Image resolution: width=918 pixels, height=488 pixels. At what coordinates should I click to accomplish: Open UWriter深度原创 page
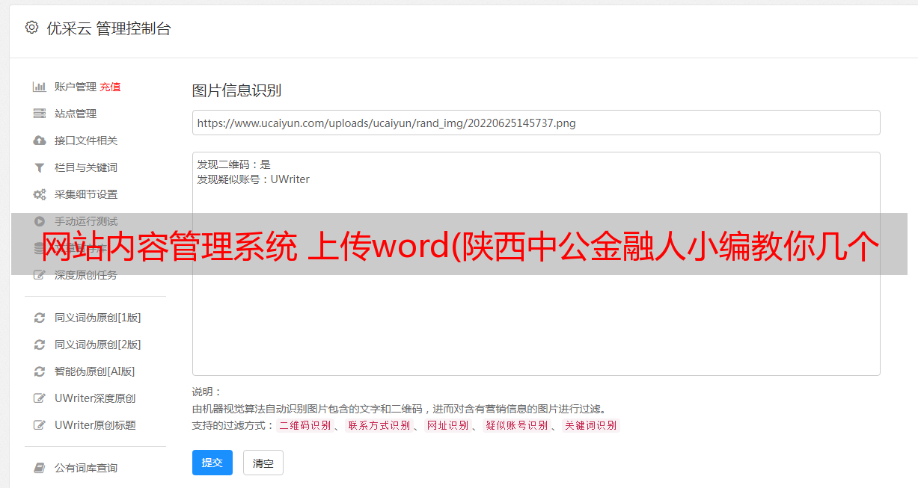click(95, 398)
